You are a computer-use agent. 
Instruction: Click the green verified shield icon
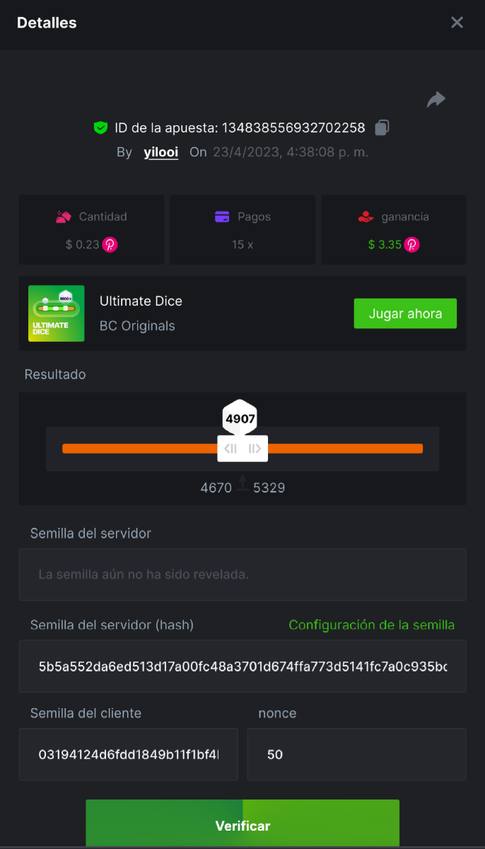(100, 128)
